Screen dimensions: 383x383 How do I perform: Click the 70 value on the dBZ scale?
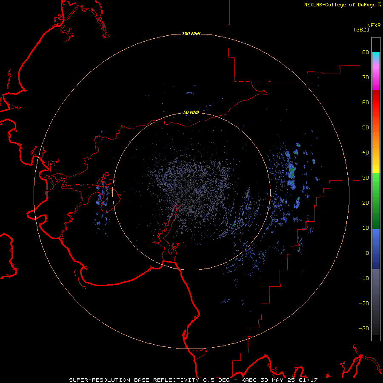click(366, 77)
